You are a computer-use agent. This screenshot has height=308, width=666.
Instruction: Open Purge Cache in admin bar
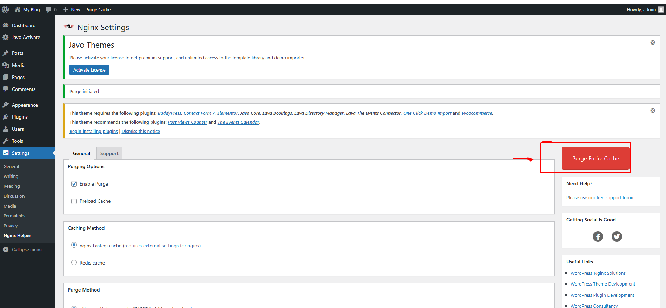tap(98, 9)
